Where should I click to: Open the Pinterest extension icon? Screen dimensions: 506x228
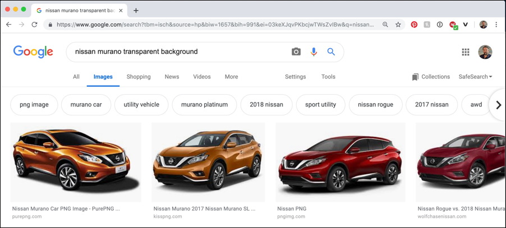tap(414, 25)
